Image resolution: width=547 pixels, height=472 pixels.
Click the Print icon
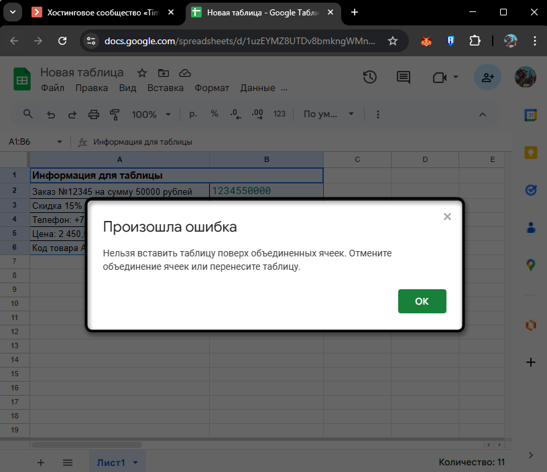click(93, 114)
